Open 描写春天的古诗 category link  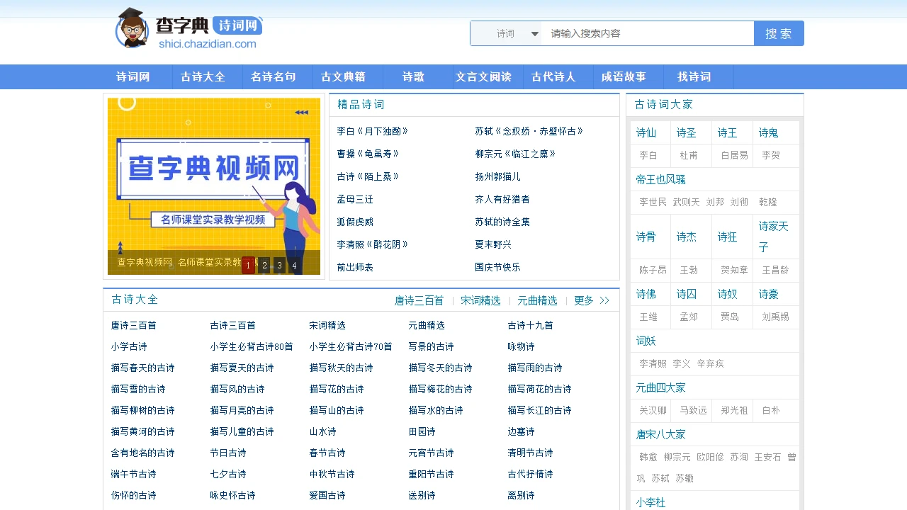pyautogui.click(x=142, y=368)
